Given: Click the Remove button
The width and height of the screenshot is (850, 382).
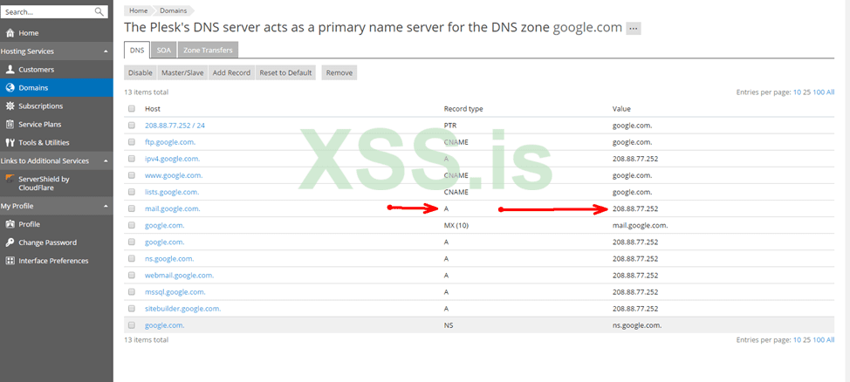Looking at the screenshot, I should pos(339,73).
